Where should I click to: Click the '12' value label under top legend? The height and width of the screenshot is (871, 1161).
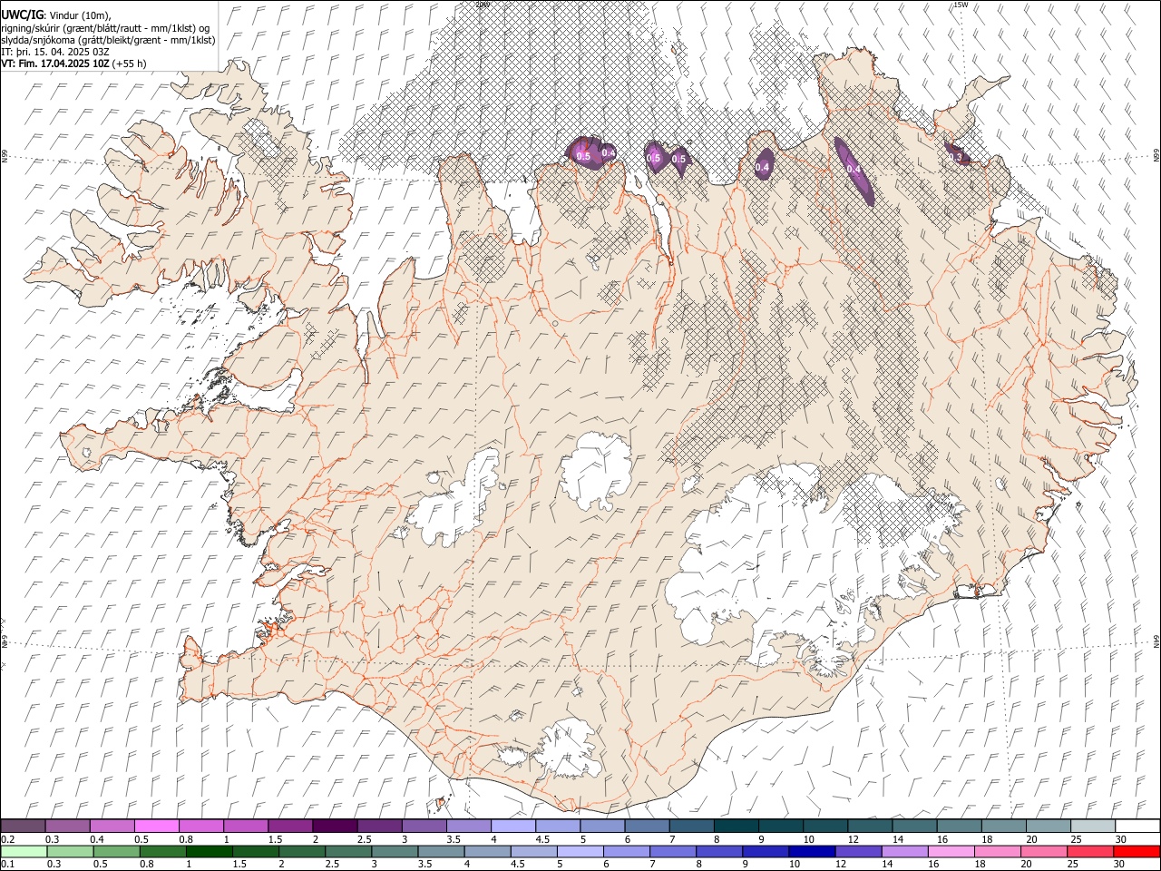coord(853,839)
